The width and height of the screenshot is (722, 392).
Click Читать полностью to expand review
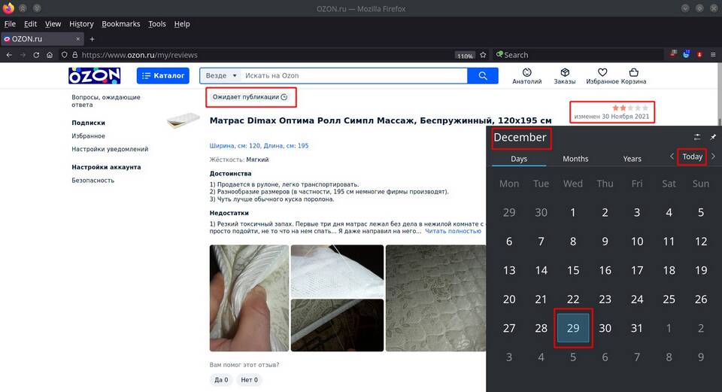pyautogui.click(x=453, y=232)
